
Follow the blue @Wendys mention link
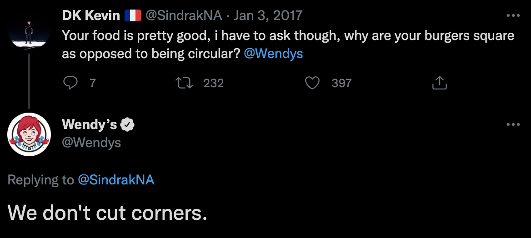click(273, 54)
